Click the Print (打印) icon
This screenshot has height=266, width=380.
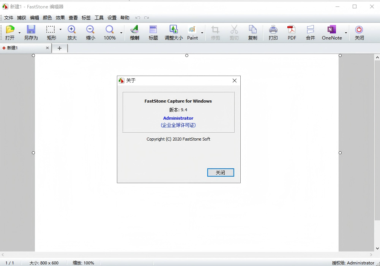[273, 30]
